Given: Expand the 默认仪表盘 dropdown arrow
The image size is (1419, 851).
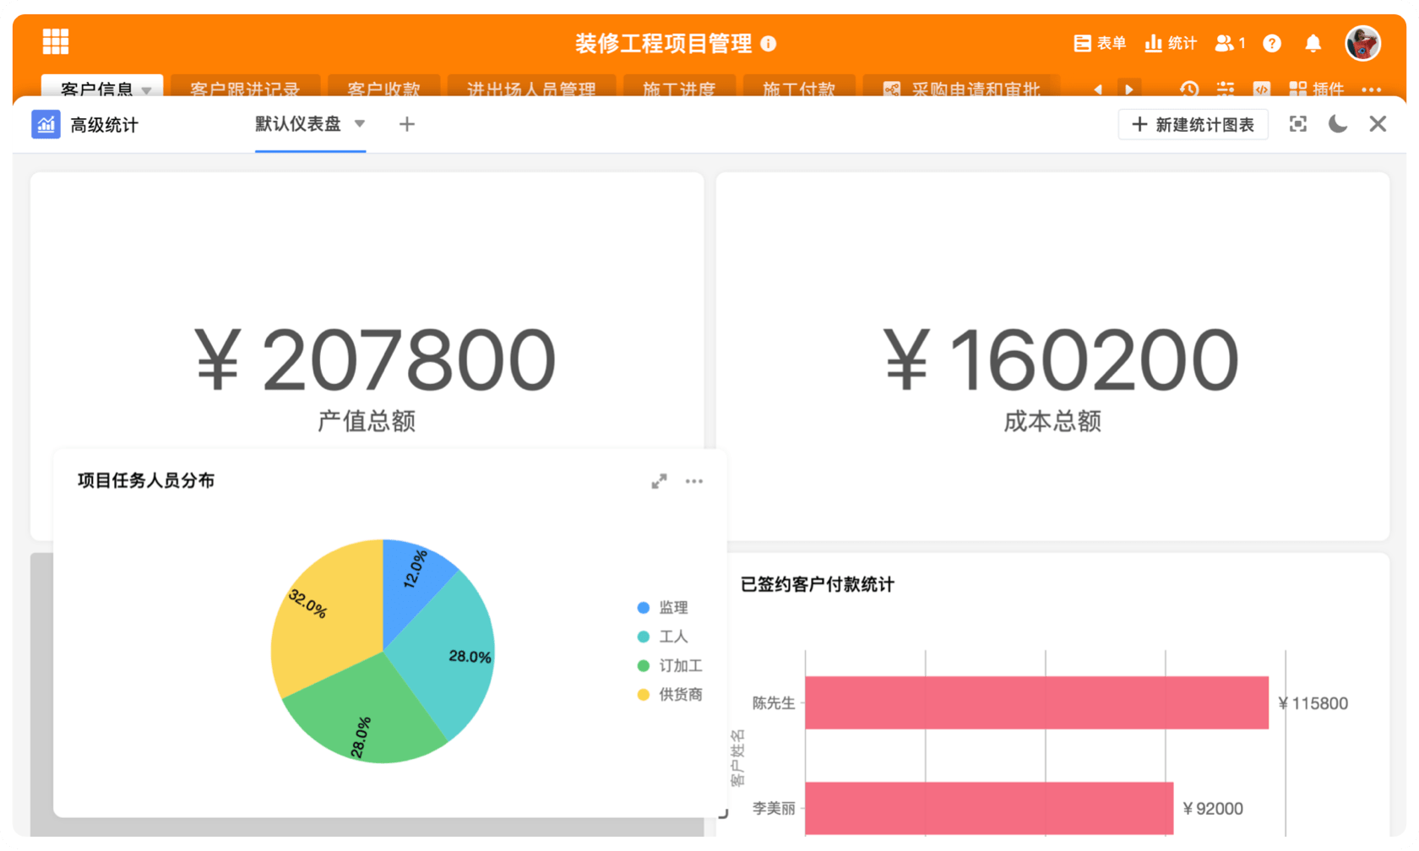Looking at the screenshot, I should pyautogui.click(x=360, y=124).
